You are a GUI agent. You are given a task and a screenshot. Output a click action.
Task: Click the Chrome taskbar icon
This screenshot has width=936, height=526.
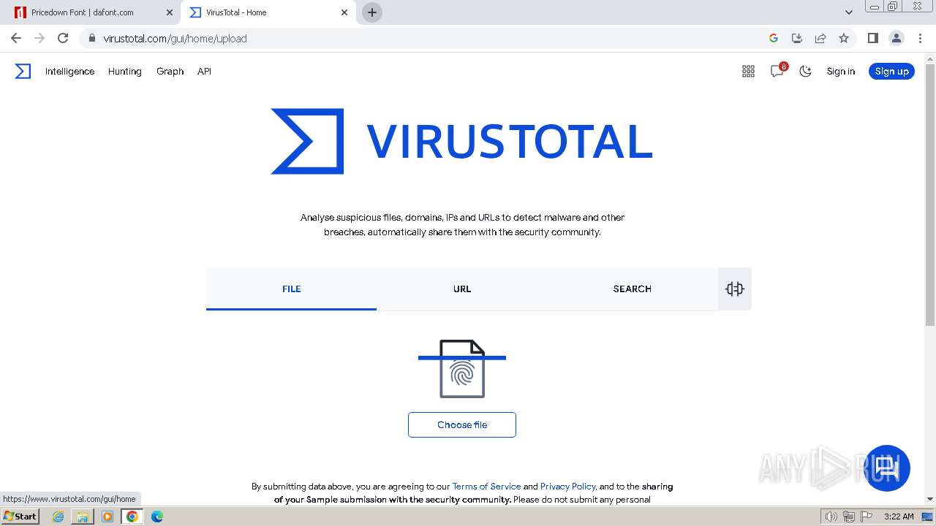(132, 517)
